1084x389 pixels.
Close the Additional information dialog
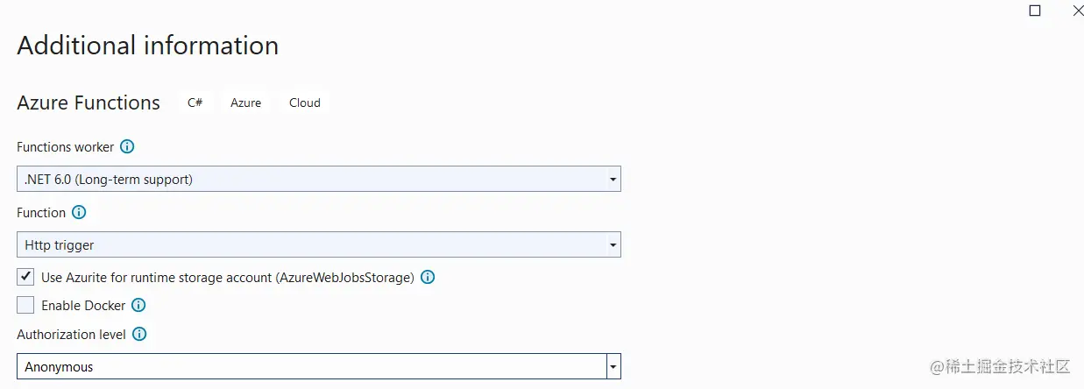point(1078,11)
